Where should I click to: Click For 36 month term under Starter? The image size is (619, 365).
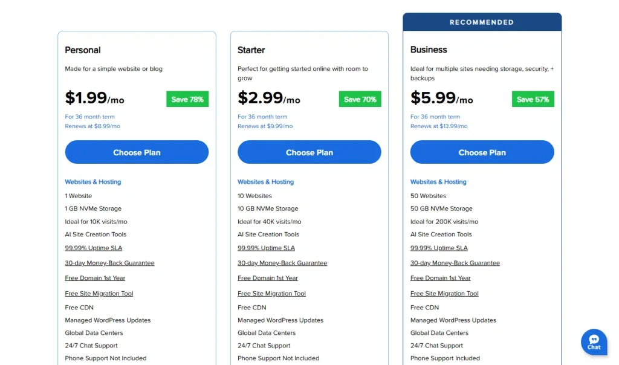tap(262, 117)
